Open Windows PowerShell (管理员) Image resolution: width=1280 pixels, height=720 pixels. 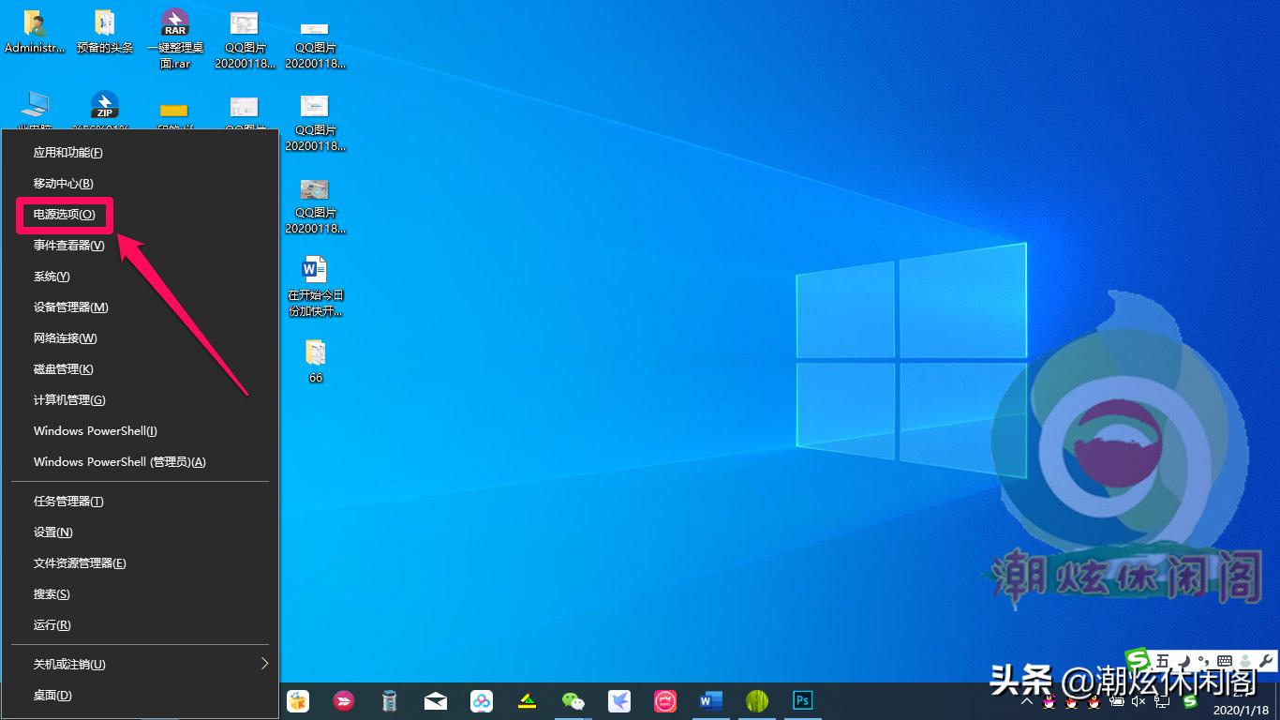(119, 462)
